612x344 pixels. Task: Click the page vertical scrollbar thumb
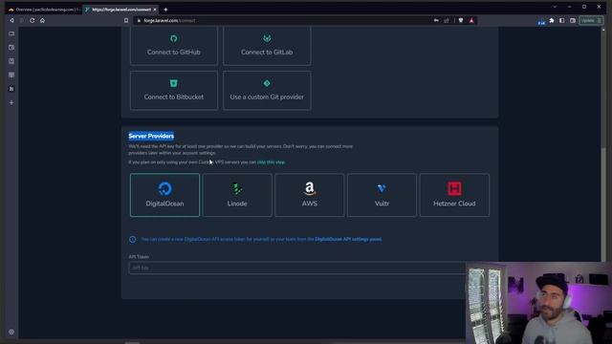point(603,204)
